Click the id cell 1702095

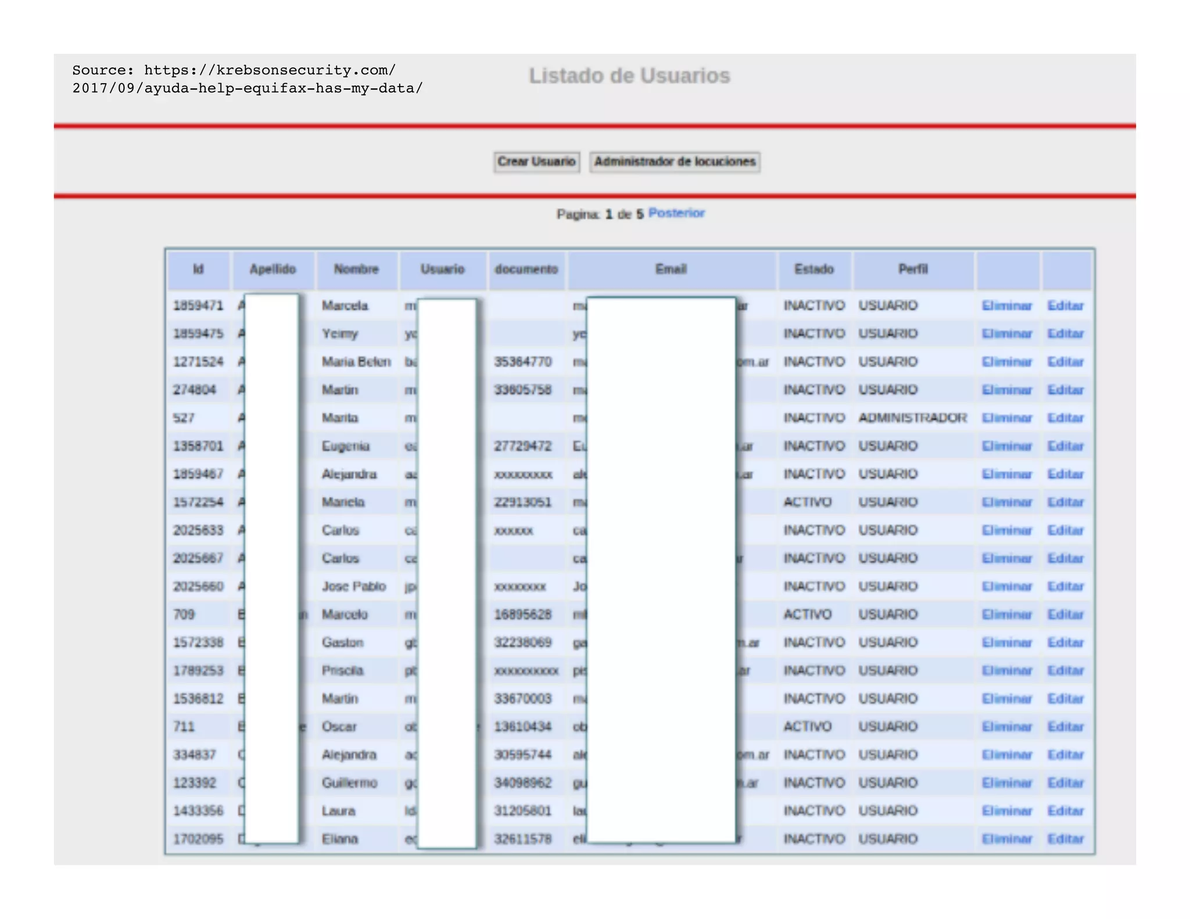click(198, 839)
